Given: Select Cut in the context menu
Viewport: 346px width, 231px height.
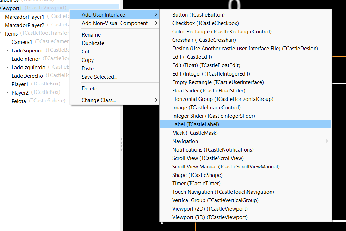Looking at the screenshot, I should click(114, 52).
